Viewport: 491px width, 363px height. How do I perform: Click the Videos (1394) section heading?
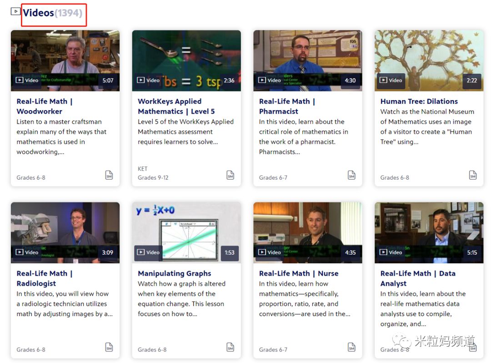[53, 13]
